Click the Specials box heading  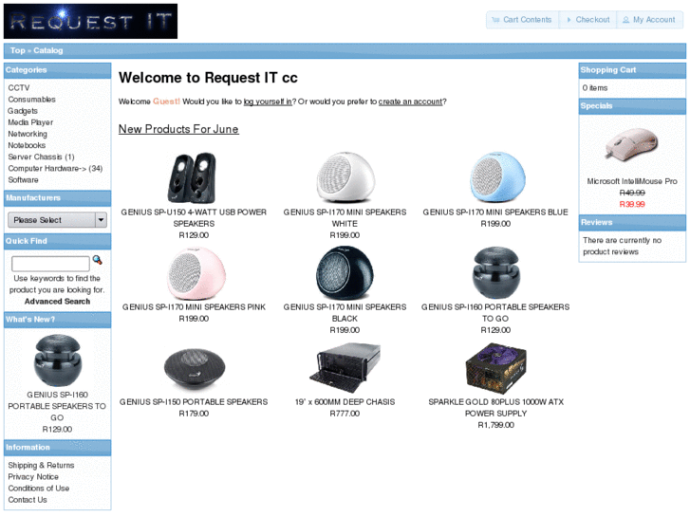[x=632, y=106]
